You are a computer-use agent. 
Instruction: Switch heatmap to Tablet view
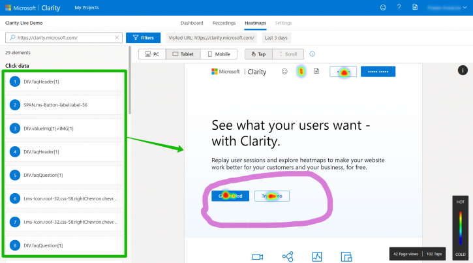pos(183,54)
